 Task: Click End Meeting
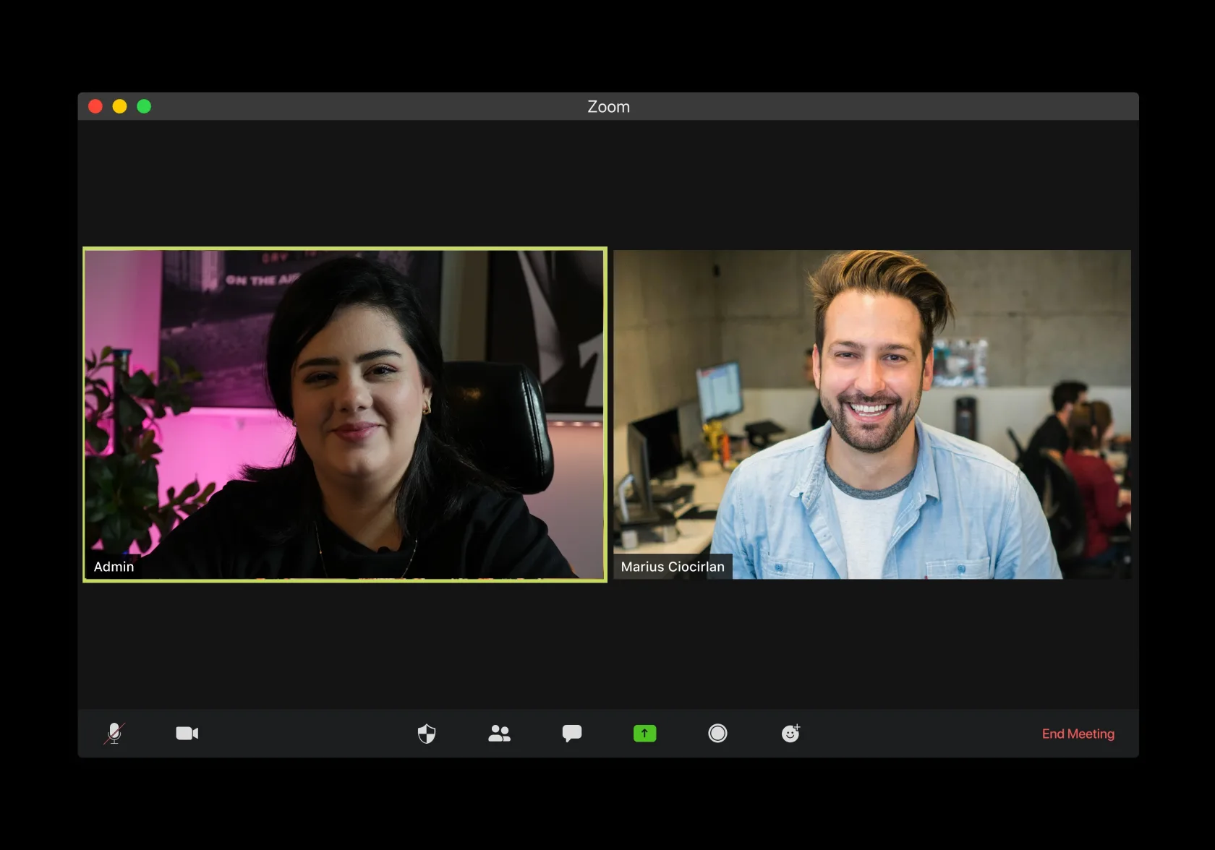pos(1078,734)
